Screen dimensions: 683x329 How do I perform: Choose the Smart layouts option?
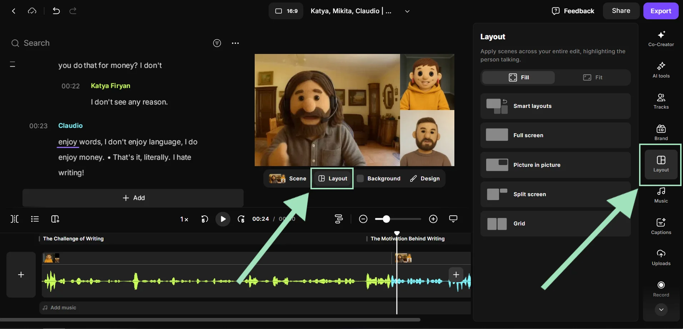555,106
